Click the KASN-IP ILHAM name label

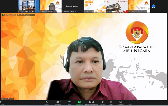(x=8, y=99)
